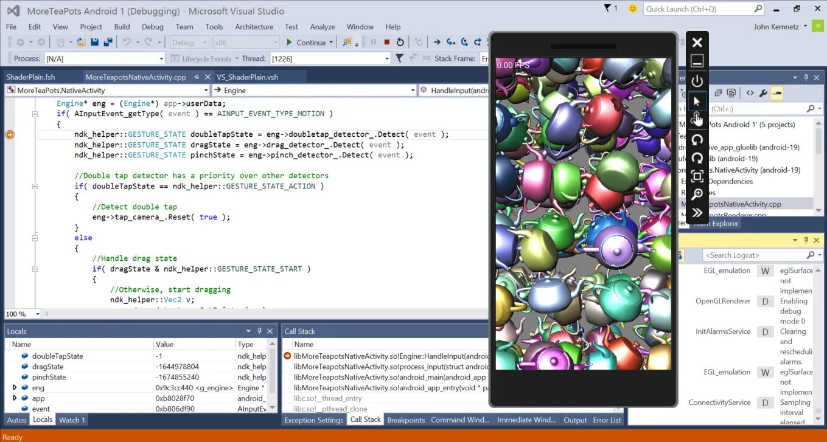Screen dimensions: 827x442
Task: Open the Exception Settings tab
Action: point(314,420)
